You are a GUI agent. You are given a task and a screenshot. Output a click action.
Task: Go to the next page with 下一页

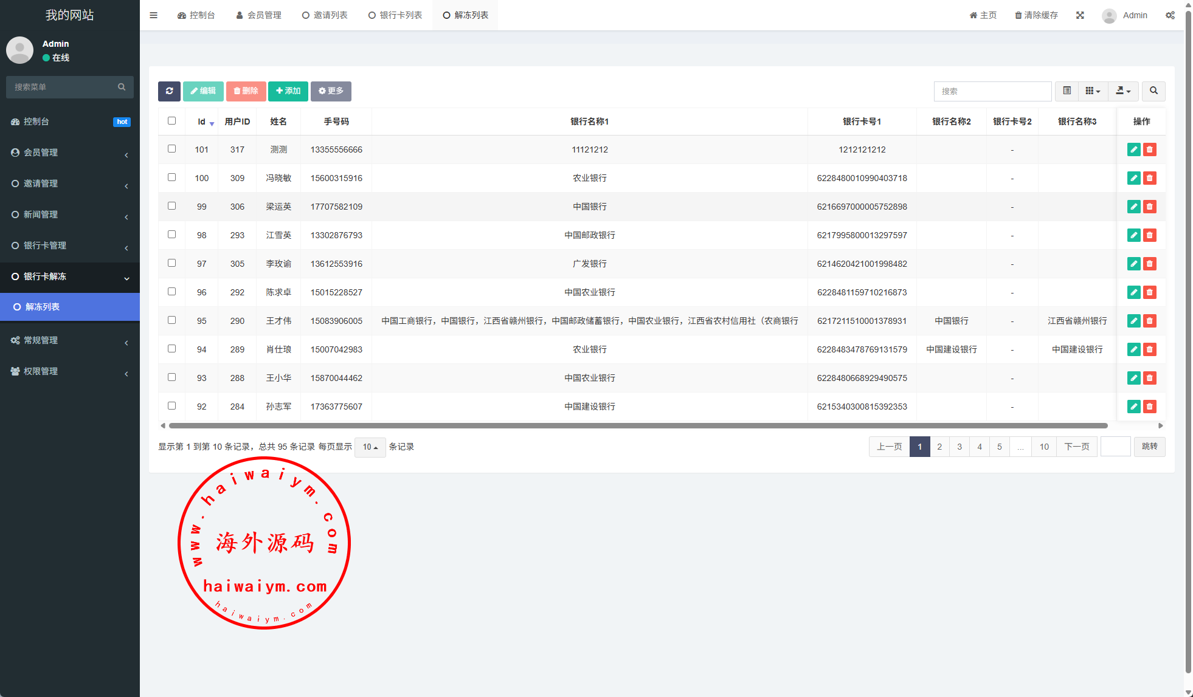[1076, 447]
